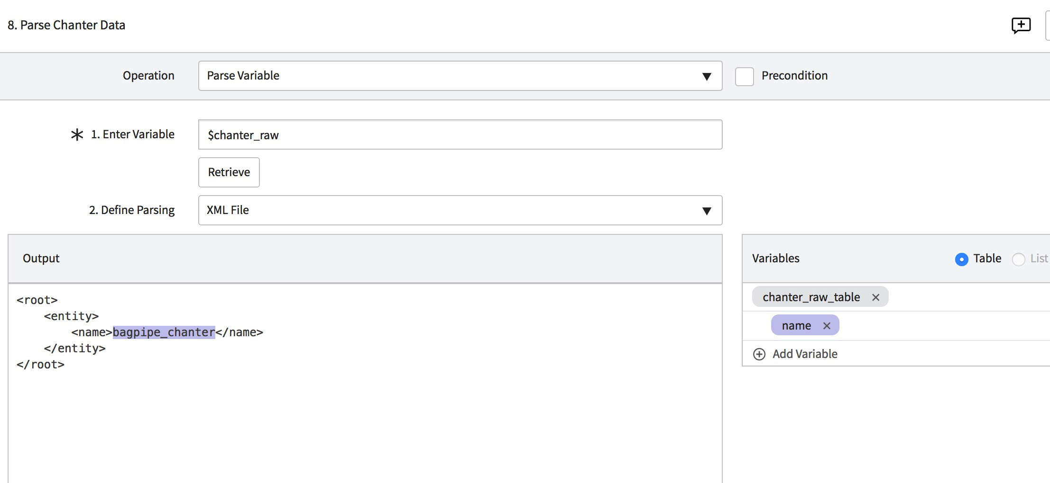Viewport: 1050px width, 483px height.
Task: Click the Retrieve button
Action: (x=229, y=172)
